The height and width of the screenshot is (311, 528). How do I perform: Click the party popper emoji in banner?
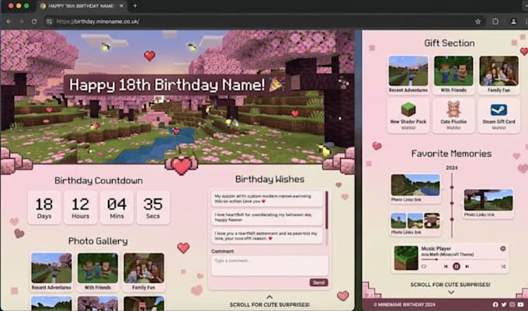(276, 84)
